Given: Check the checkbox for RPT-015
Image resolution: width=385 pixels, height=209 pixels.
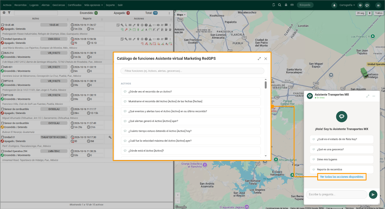Looking at the screenshot, I should tap(3, 81).
